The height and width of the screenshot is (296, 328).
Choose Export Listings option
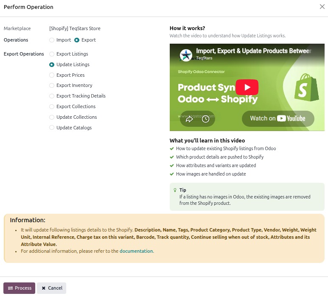click(x=52, y=54)
